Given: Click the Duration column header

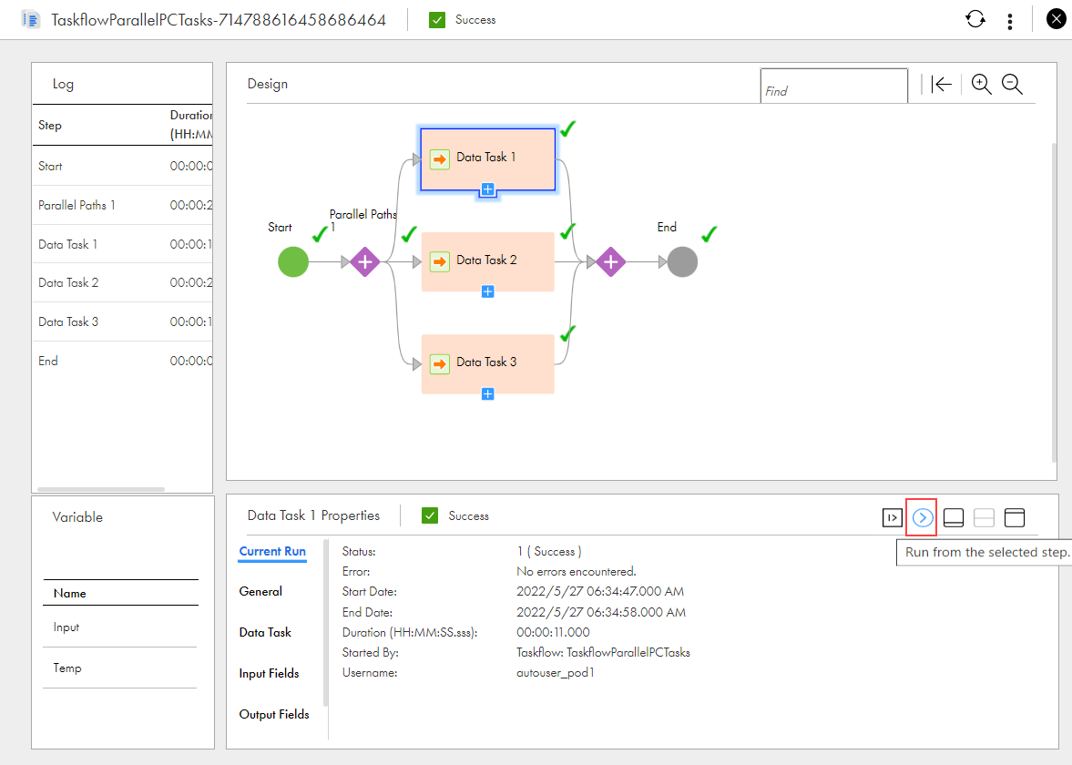Looking at the screenshot, I should pyautogui.click(x=190, y=125).
